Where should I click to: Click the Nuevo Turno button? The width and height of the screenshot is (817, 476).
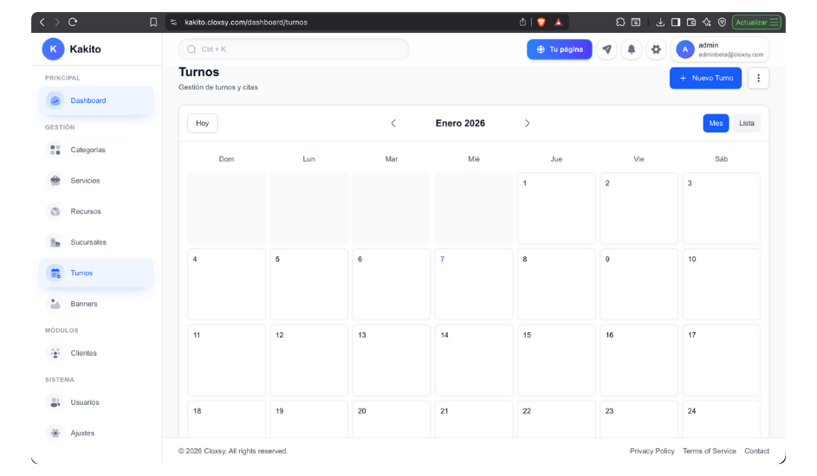tap(705, 78)
